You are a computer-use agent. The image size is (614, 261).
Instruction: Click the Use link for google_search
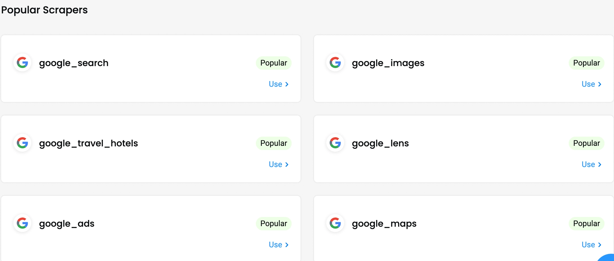coord(279,84)
